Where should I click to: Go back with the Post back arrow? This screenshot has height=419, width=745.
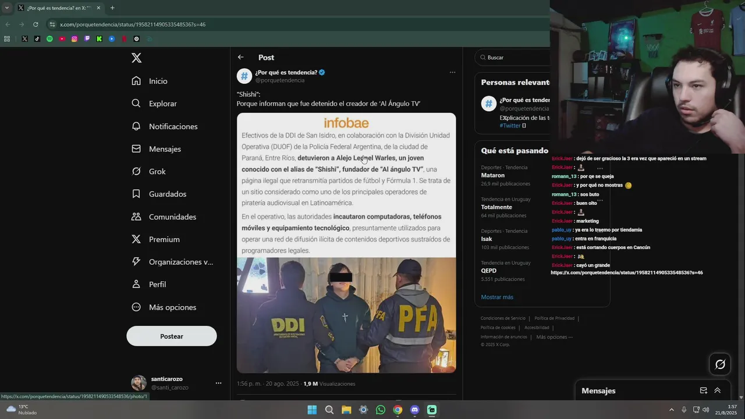click(x=240, y=57)
